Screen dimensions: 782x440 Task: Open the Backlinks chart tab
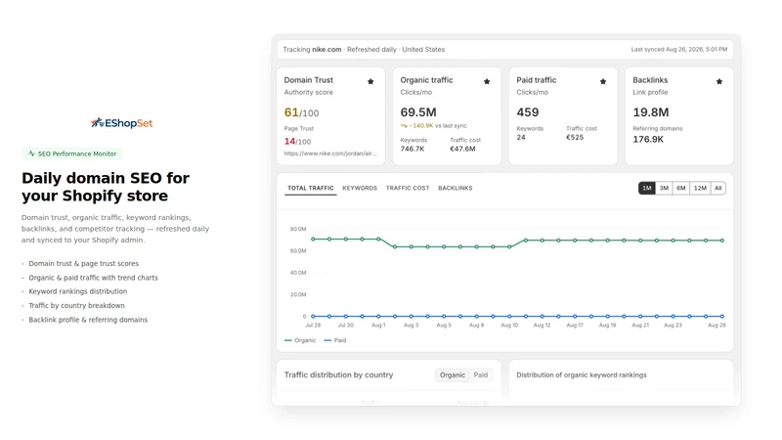click(455, 188)
